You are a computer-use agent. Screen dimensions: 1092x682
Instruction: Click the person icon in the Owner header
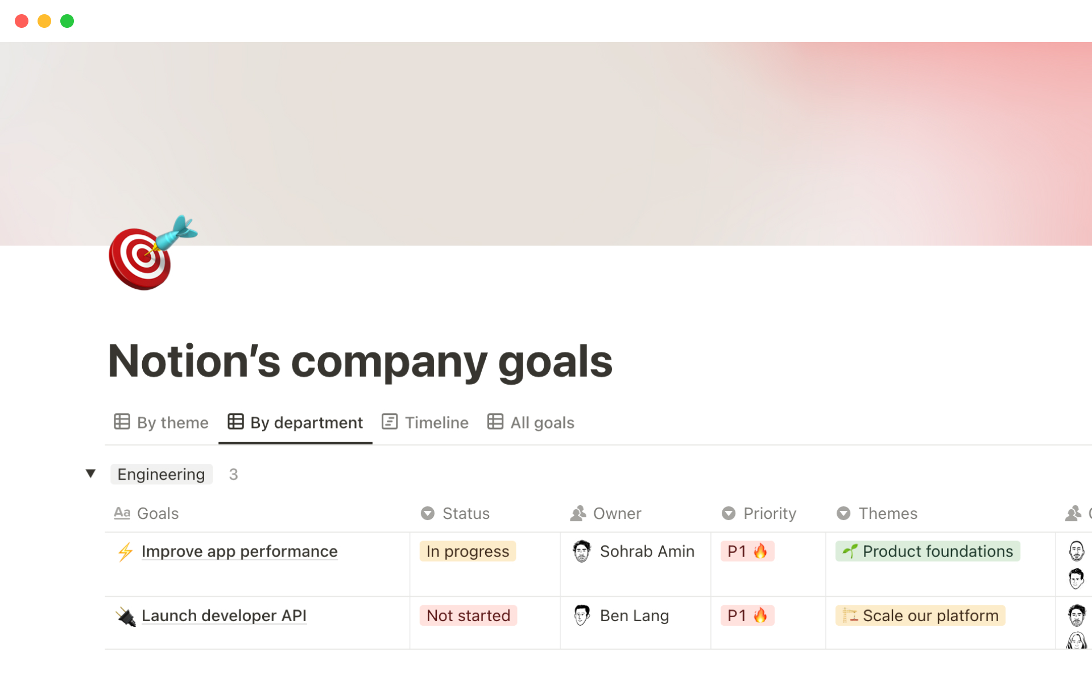[578, 513]
